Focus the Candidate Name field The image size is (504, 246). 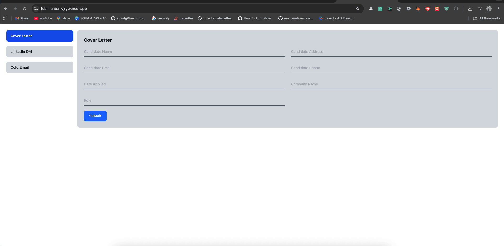pos(184,52)
